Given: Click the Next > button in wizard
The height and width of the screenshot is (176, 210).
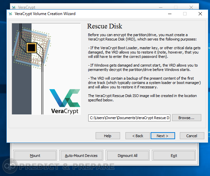Looking at the screenshot, I should [x=163, y=136].
